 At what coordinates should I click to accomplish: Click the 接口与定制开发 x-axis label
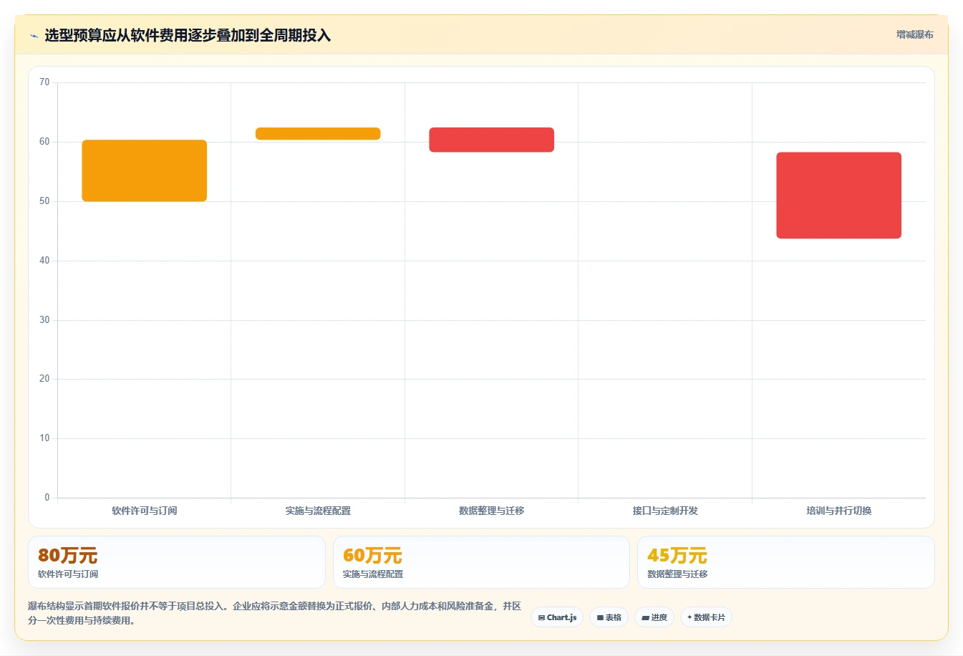click(x=665, y=511)
